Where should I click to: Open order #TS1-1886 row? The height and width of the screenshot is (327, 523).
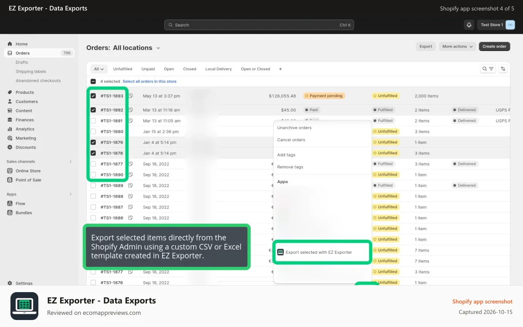(x=298, y=218)
